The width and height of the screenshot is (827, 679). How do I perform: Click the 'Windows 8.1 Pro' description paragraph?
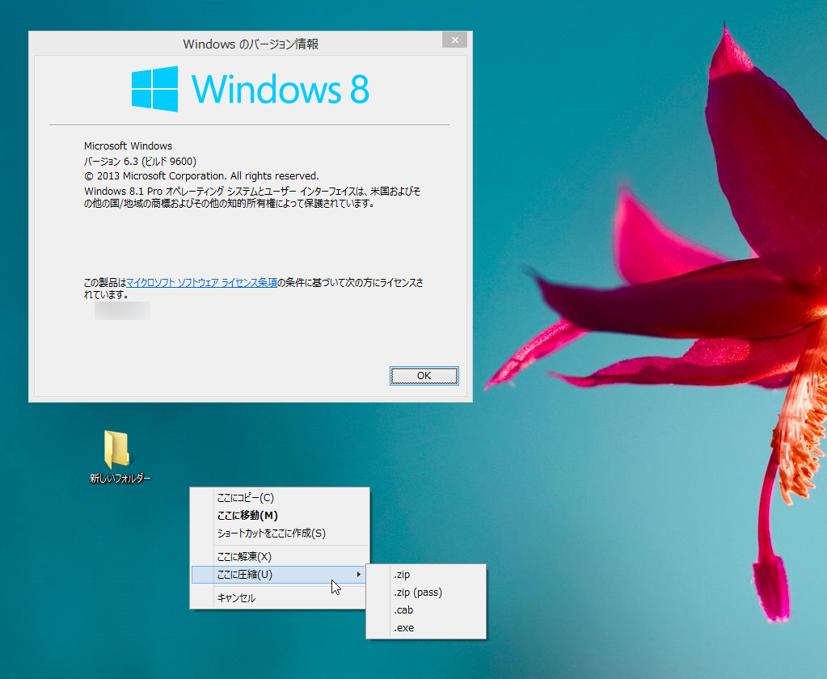tap(252, 197)
